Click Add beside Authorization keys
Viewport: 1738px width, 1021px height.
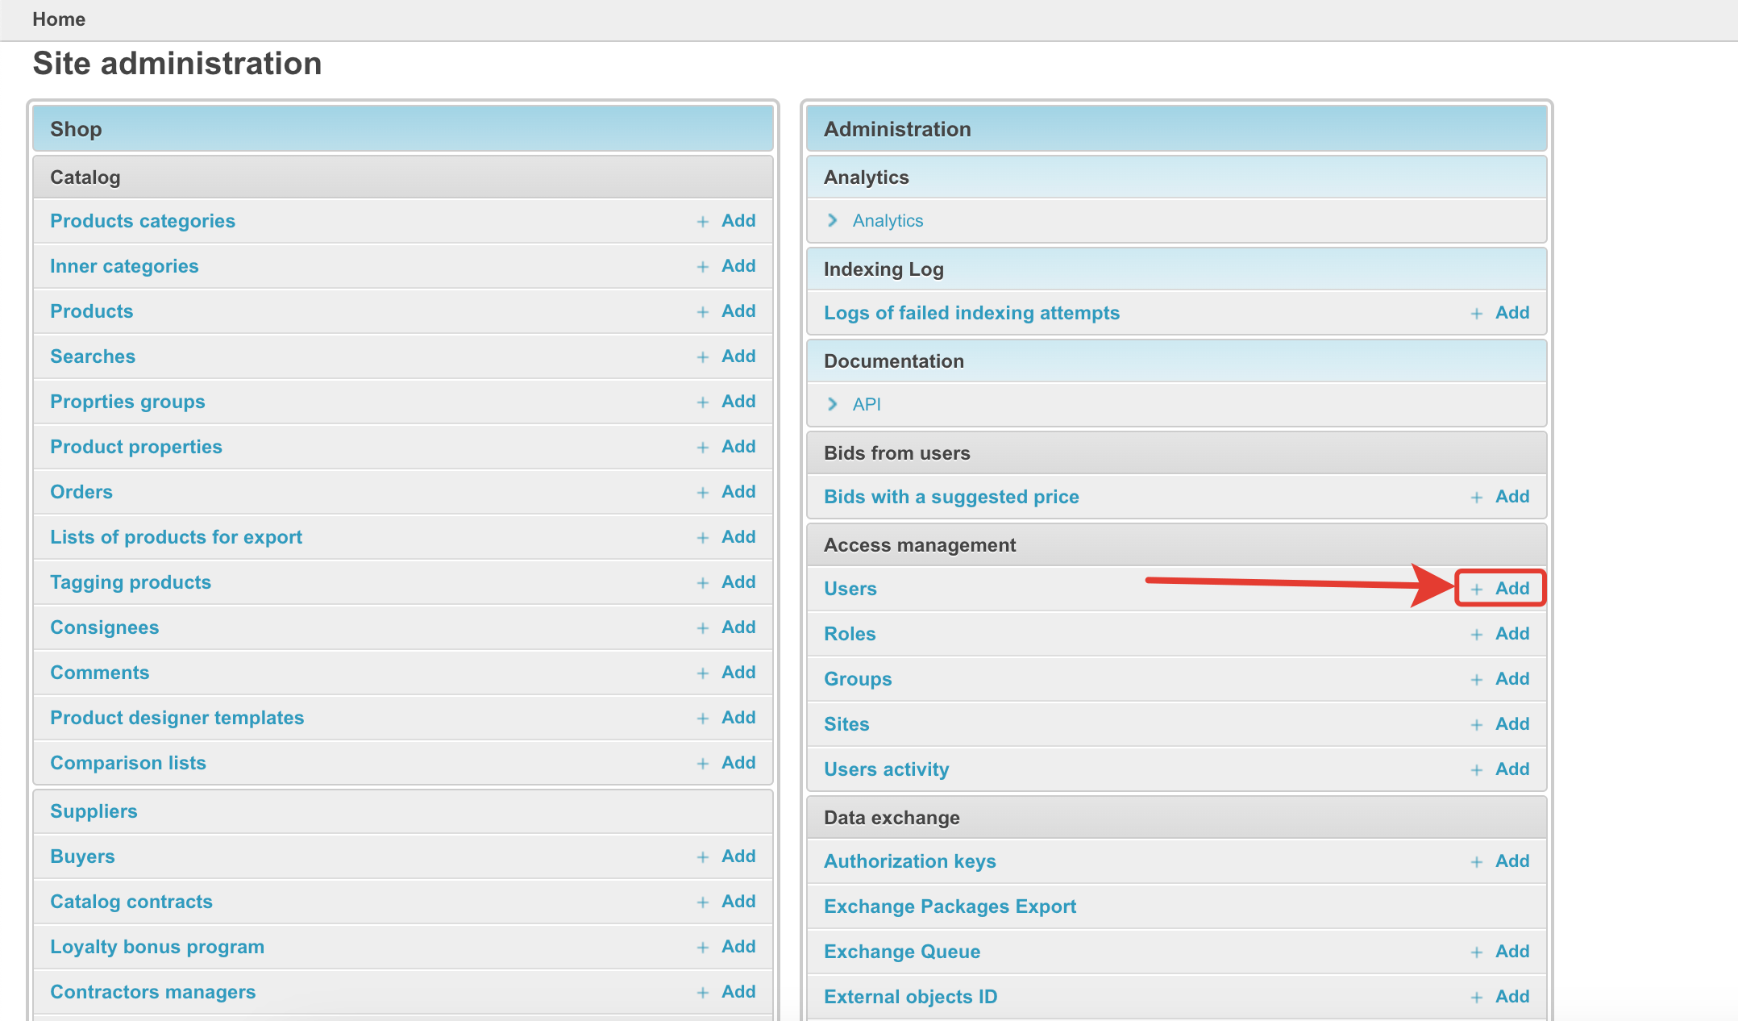pyautogui.click(x=1499, y=861)
